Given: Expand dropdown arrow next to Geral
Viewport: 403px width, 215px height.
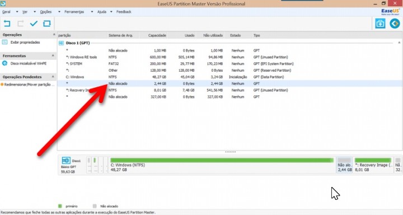Looking at the screenshot, I should point(17,12).
